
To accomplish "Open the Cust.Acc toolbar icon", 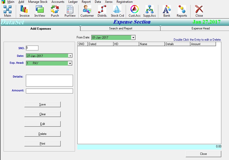I will click(134, 11).
